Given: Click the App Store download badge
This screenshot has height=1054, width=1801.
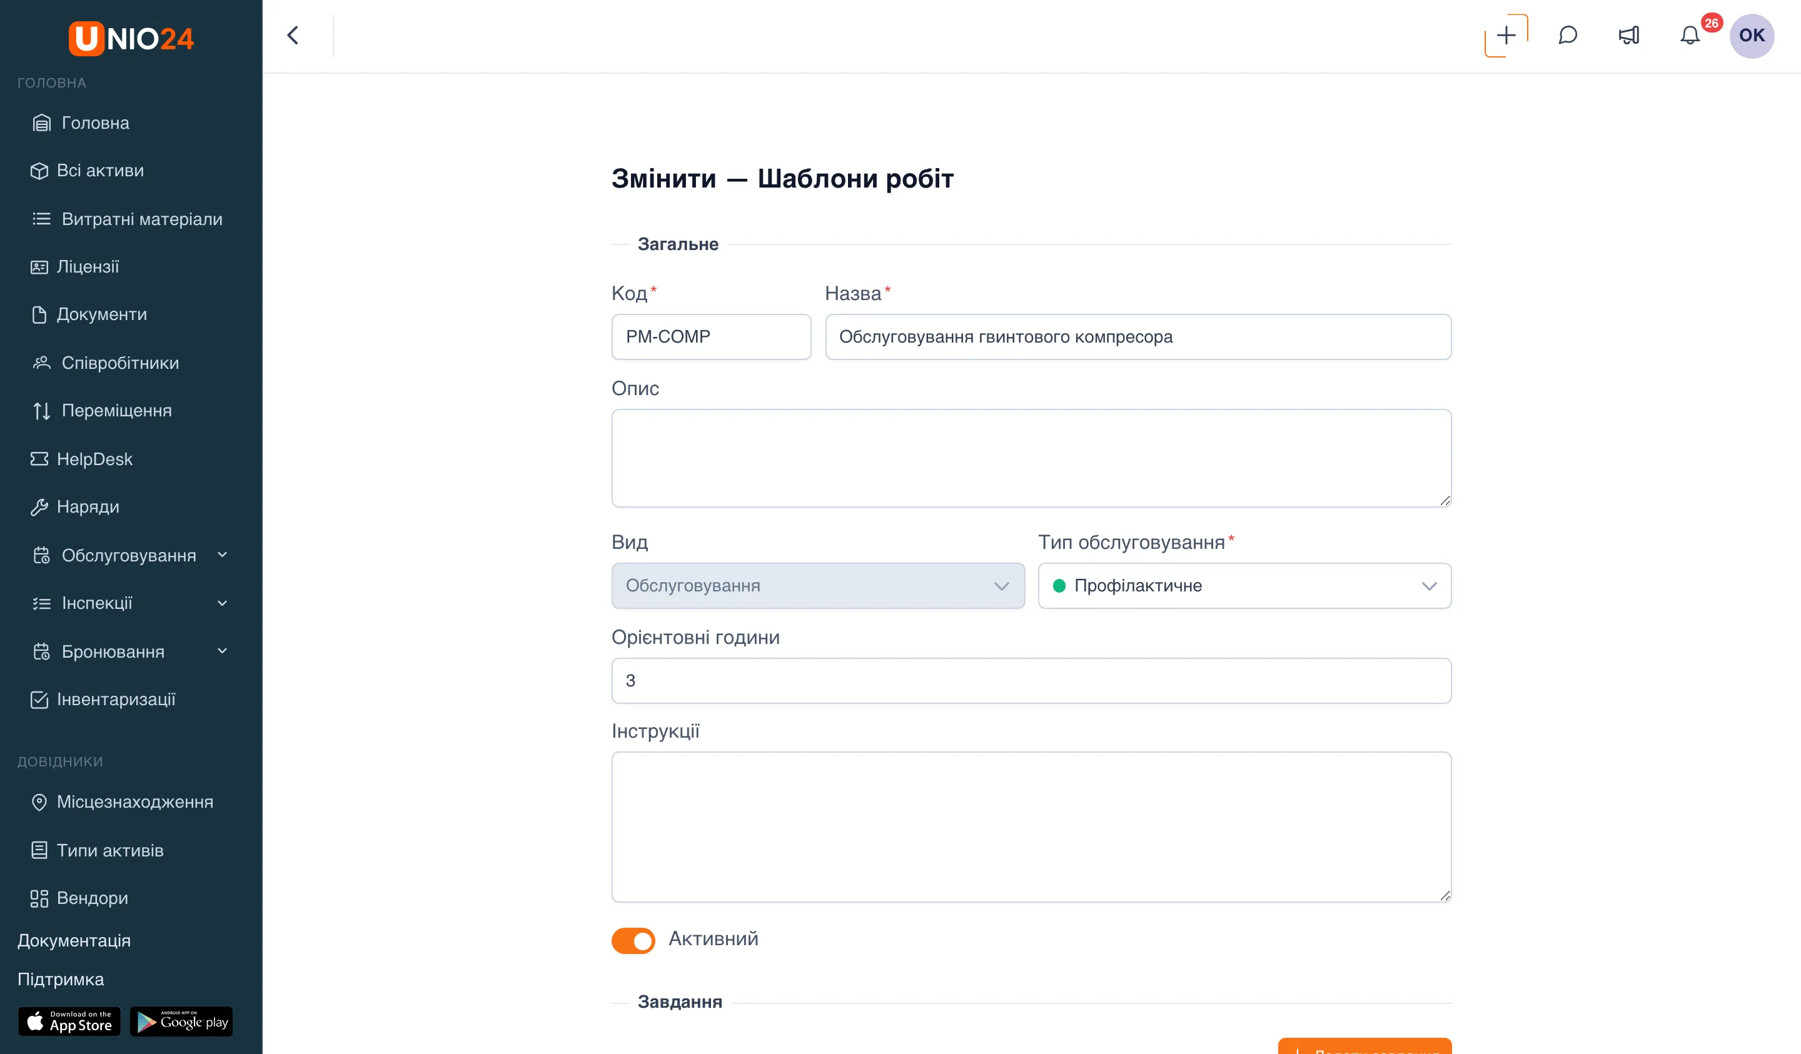Looking at the screenshot, I should click(x=69, y=1021).
